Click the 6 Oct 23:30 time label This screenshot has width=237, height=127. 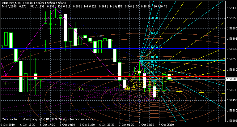tap(106, 125)
